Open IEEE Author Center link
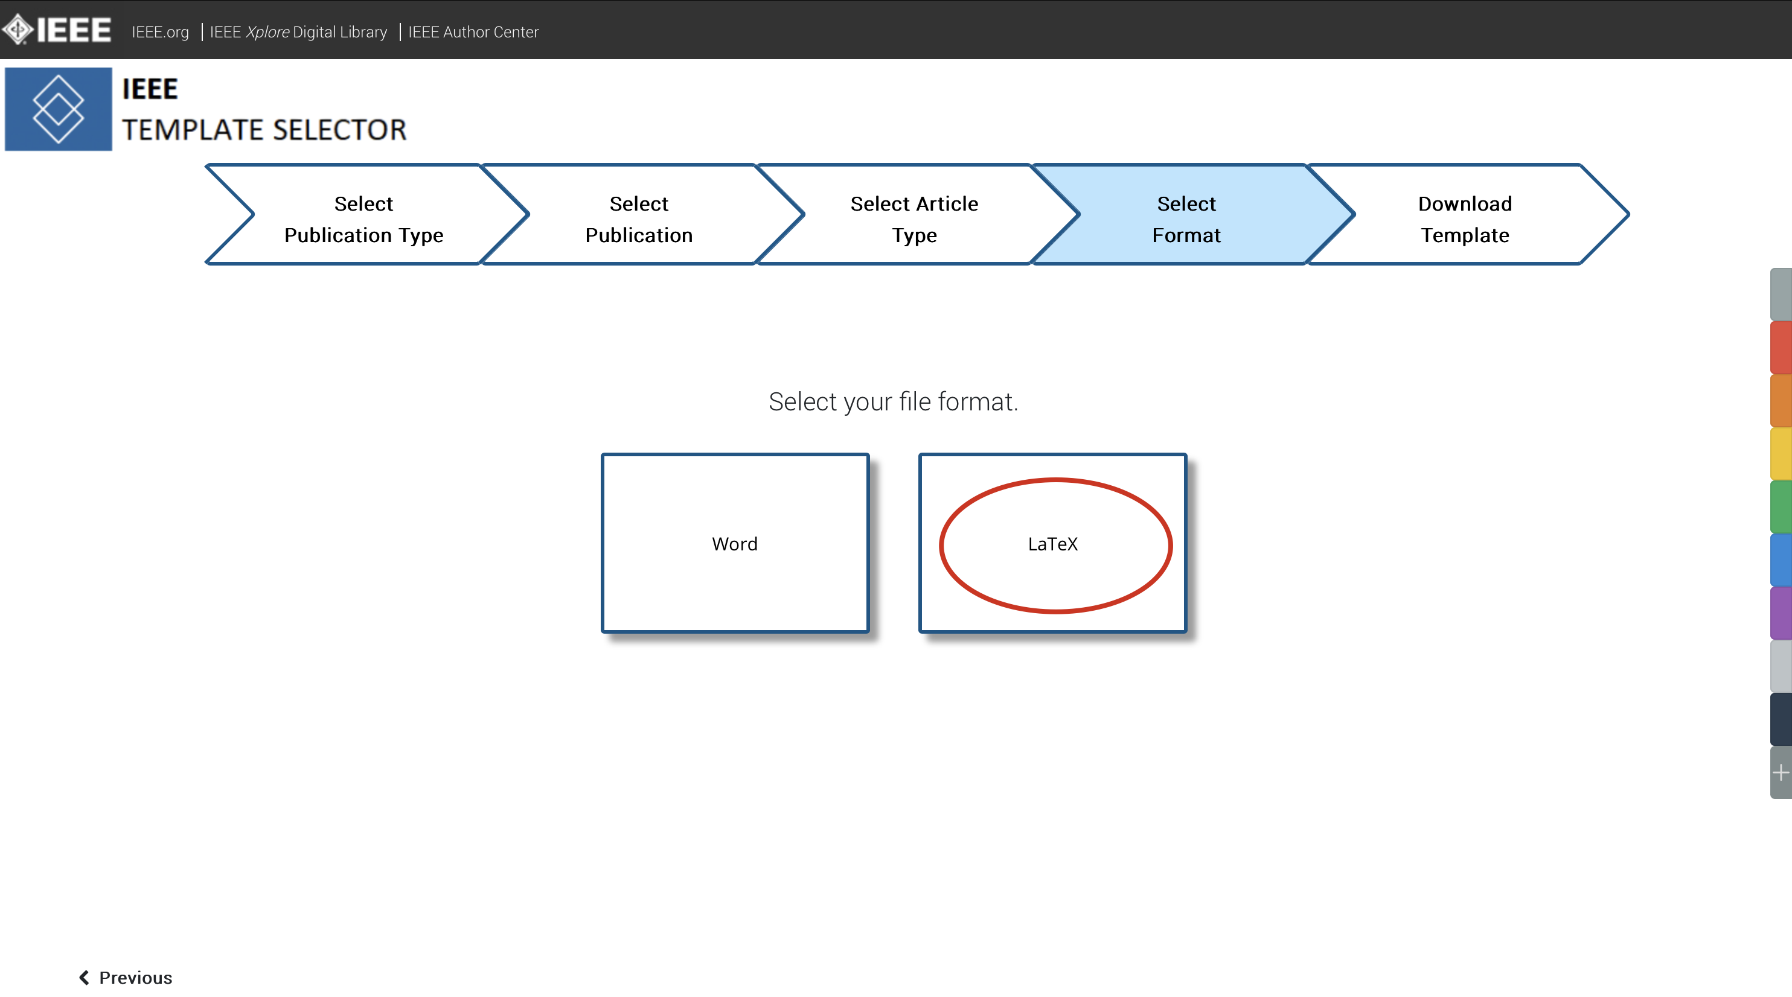 click(473, 32)
